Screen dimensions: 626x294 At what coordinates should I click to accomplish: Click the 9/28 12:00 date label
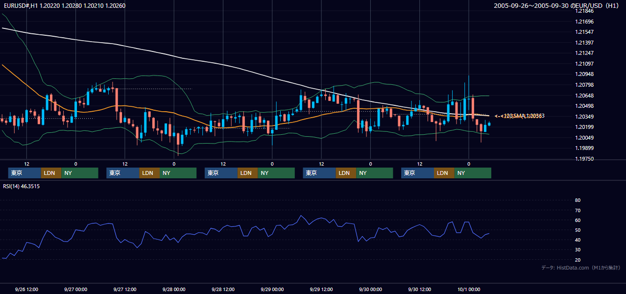click(223, 289)
